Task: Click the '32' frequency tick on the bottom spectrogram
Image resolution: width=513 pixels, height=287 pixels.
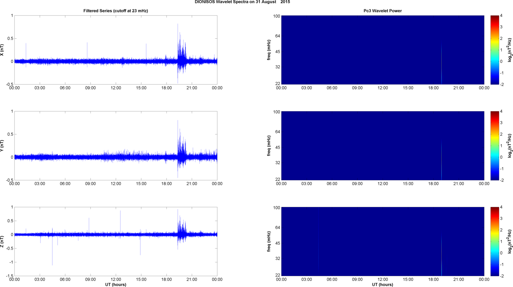Action: pyautogui.click(x=278, y=258)
